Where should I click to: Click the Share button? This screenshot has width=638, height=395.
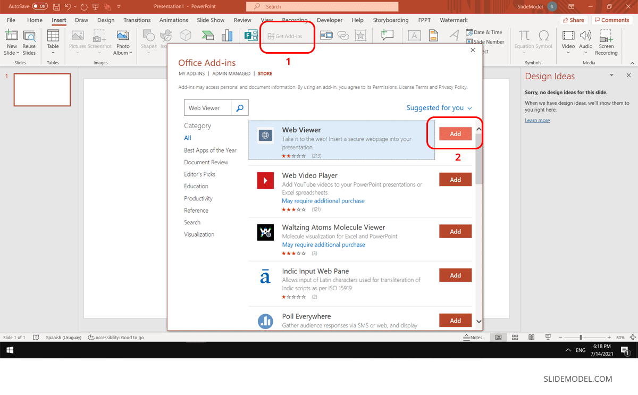pos(573,20)
